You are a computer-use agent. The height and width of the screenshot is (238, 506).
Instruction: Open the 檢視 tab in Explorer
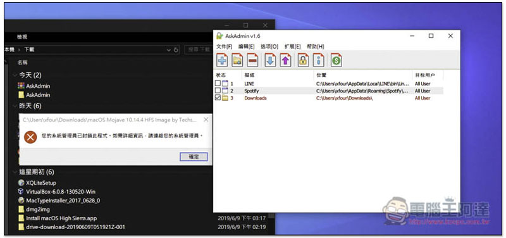pyautogui.click(x=22, y=37)
